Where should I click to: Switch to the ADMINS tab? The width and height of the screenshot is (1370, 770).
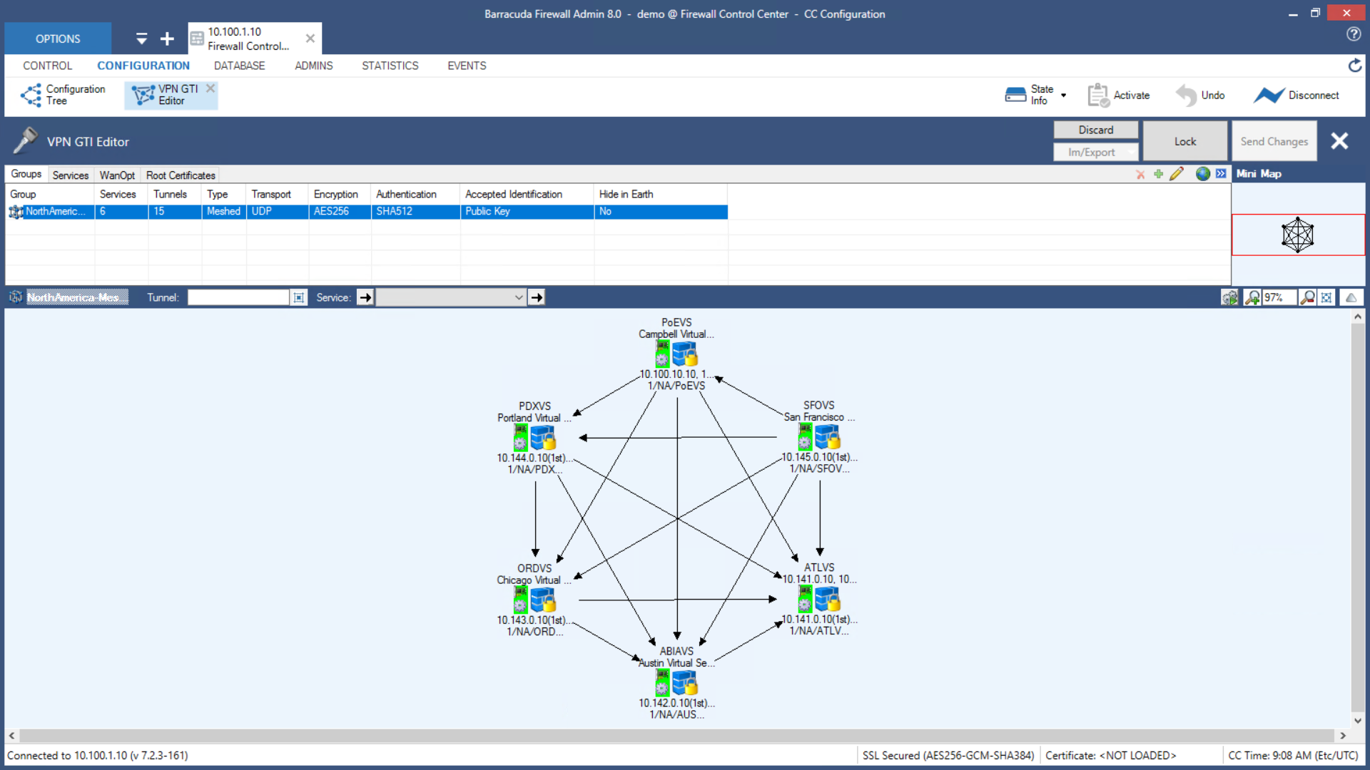[x=313, y=66]
